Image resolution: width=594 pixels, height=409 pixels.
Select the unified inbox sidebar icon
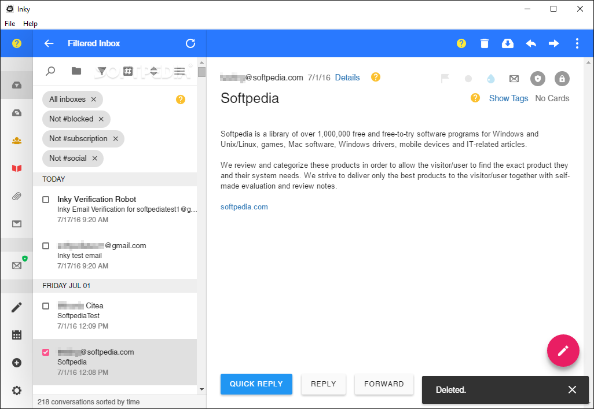click(x=17, y=85)
